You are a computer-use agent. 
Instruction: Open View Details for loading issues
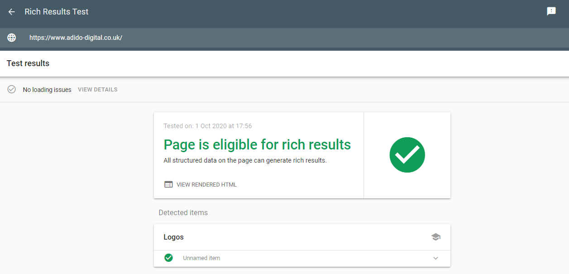pyautogui.click(x=98, y=90)
